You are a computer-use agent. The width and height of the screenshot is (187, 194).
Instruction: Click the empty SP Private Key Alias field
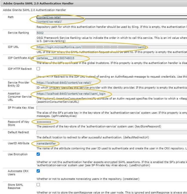click(x=110, y=107)
